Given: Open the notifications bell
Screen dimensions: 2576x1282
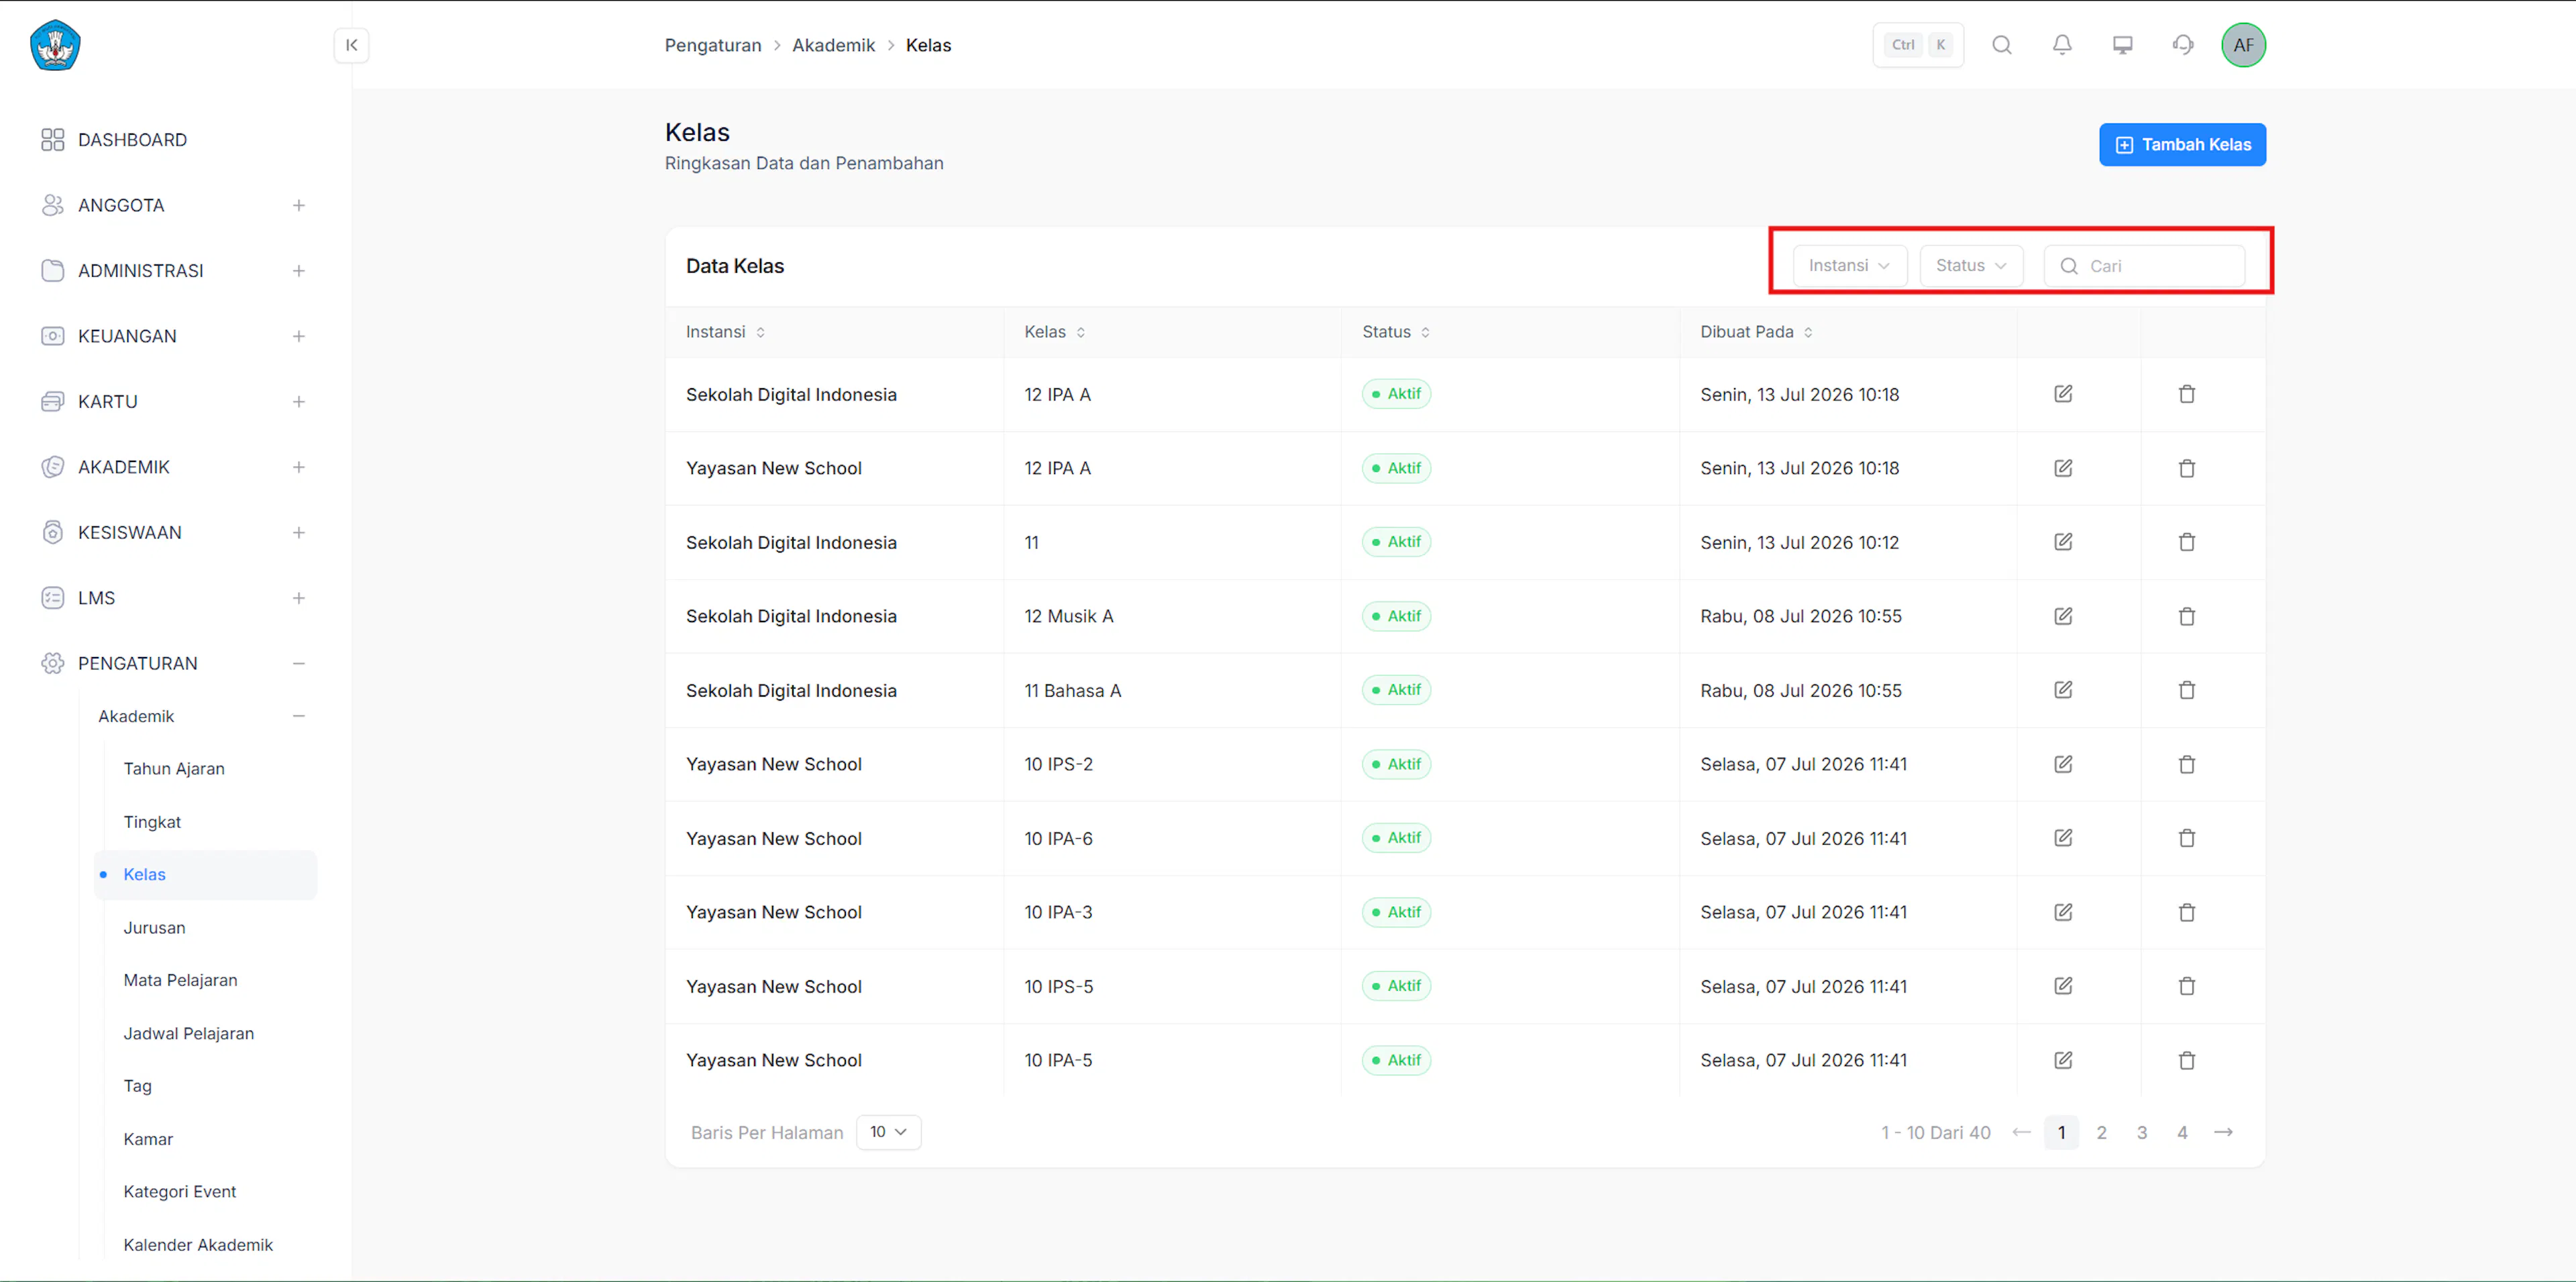Looking at the screenshot, I should click(2062, 45).
